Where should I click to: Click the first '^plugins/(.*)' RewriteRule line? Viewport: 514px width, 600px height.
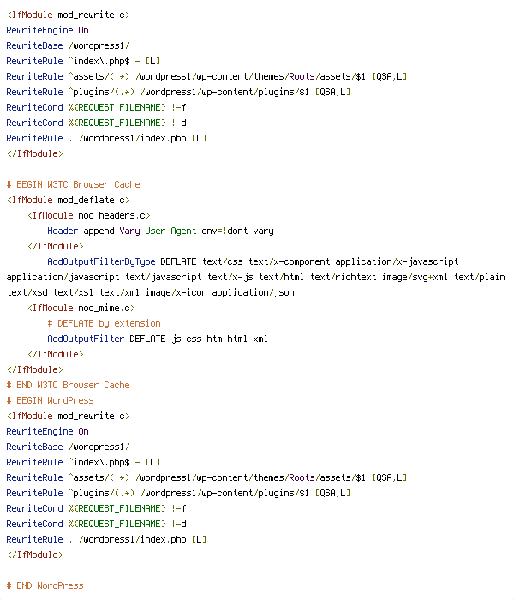click(x=178, y=92)
